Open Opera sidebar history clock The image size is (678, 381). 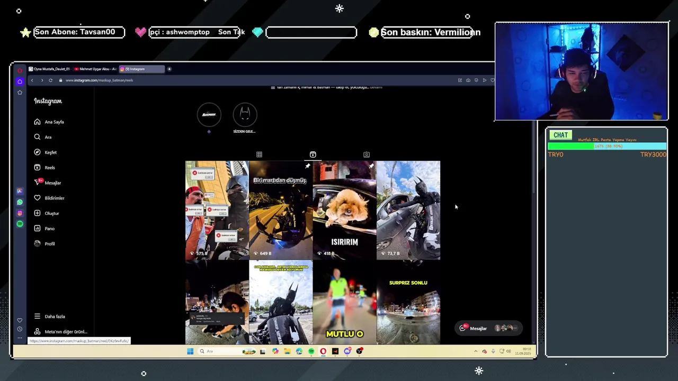[20, 329]
